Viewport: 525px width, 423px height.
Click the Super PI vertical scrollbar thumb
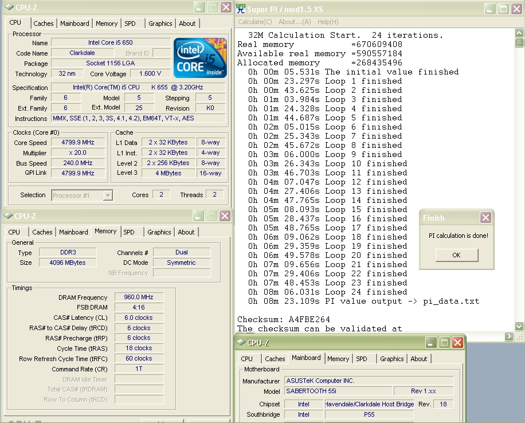coord(519,42)
